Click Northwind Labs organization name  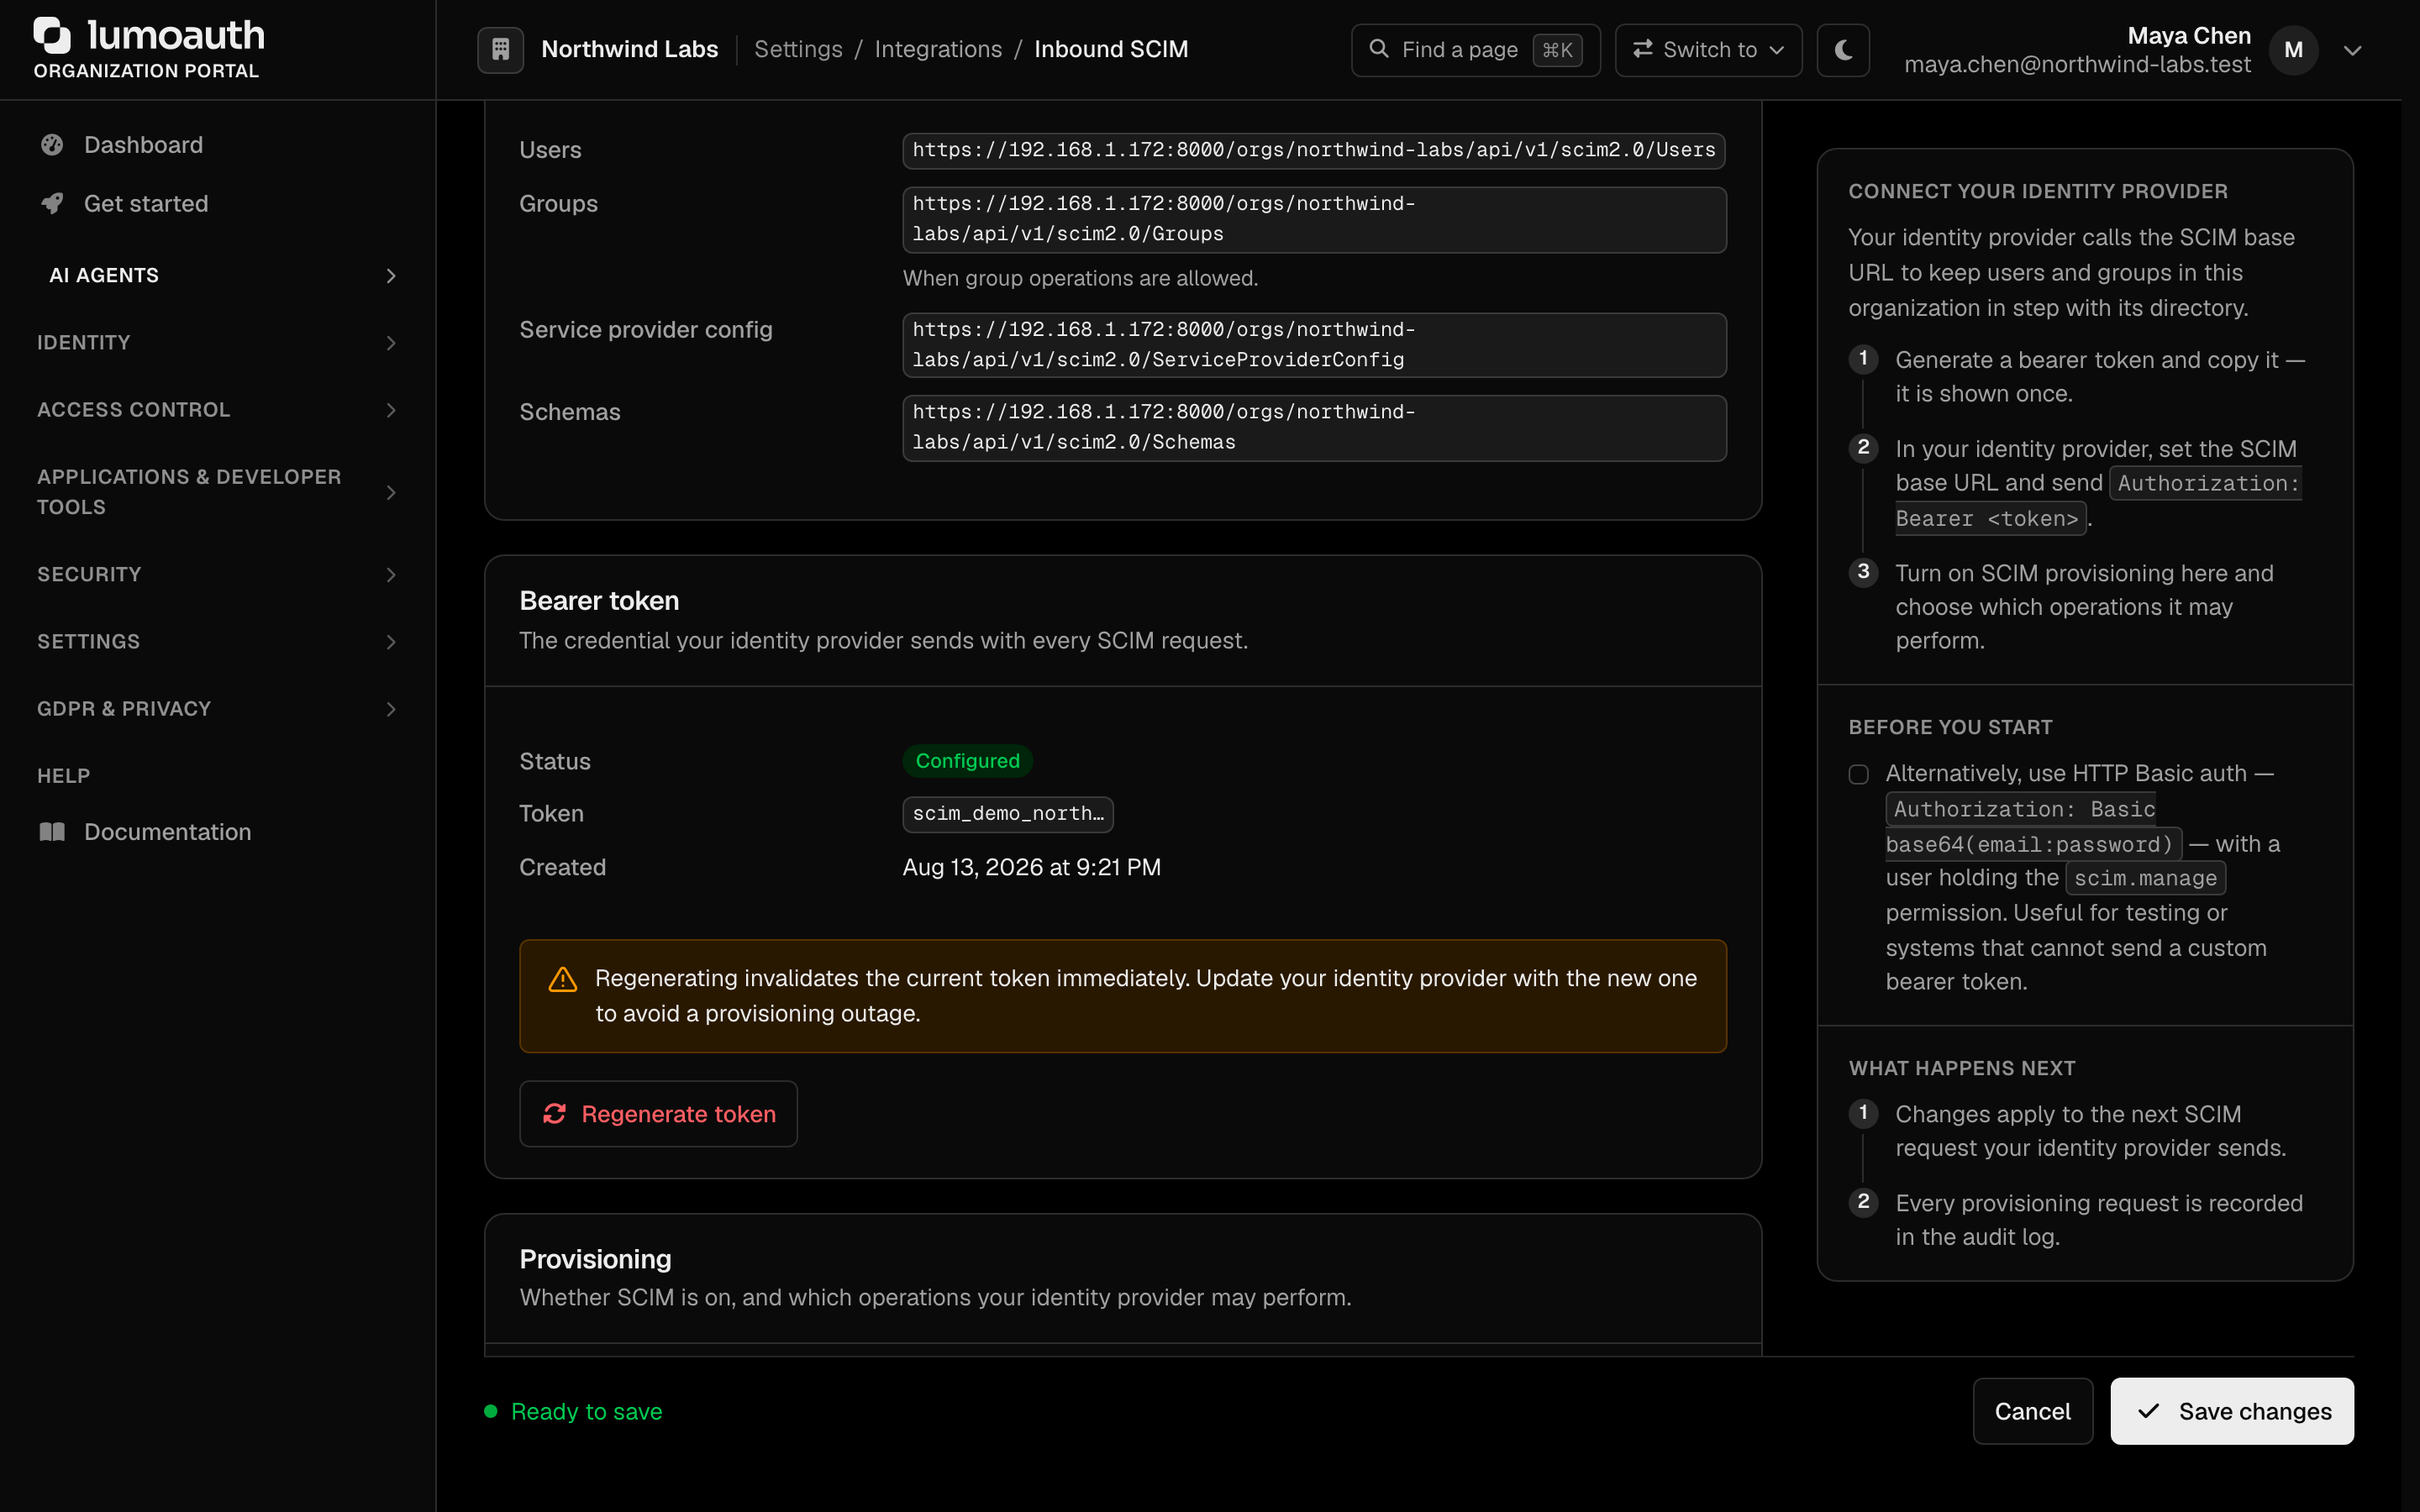click(x=630, y=49)
